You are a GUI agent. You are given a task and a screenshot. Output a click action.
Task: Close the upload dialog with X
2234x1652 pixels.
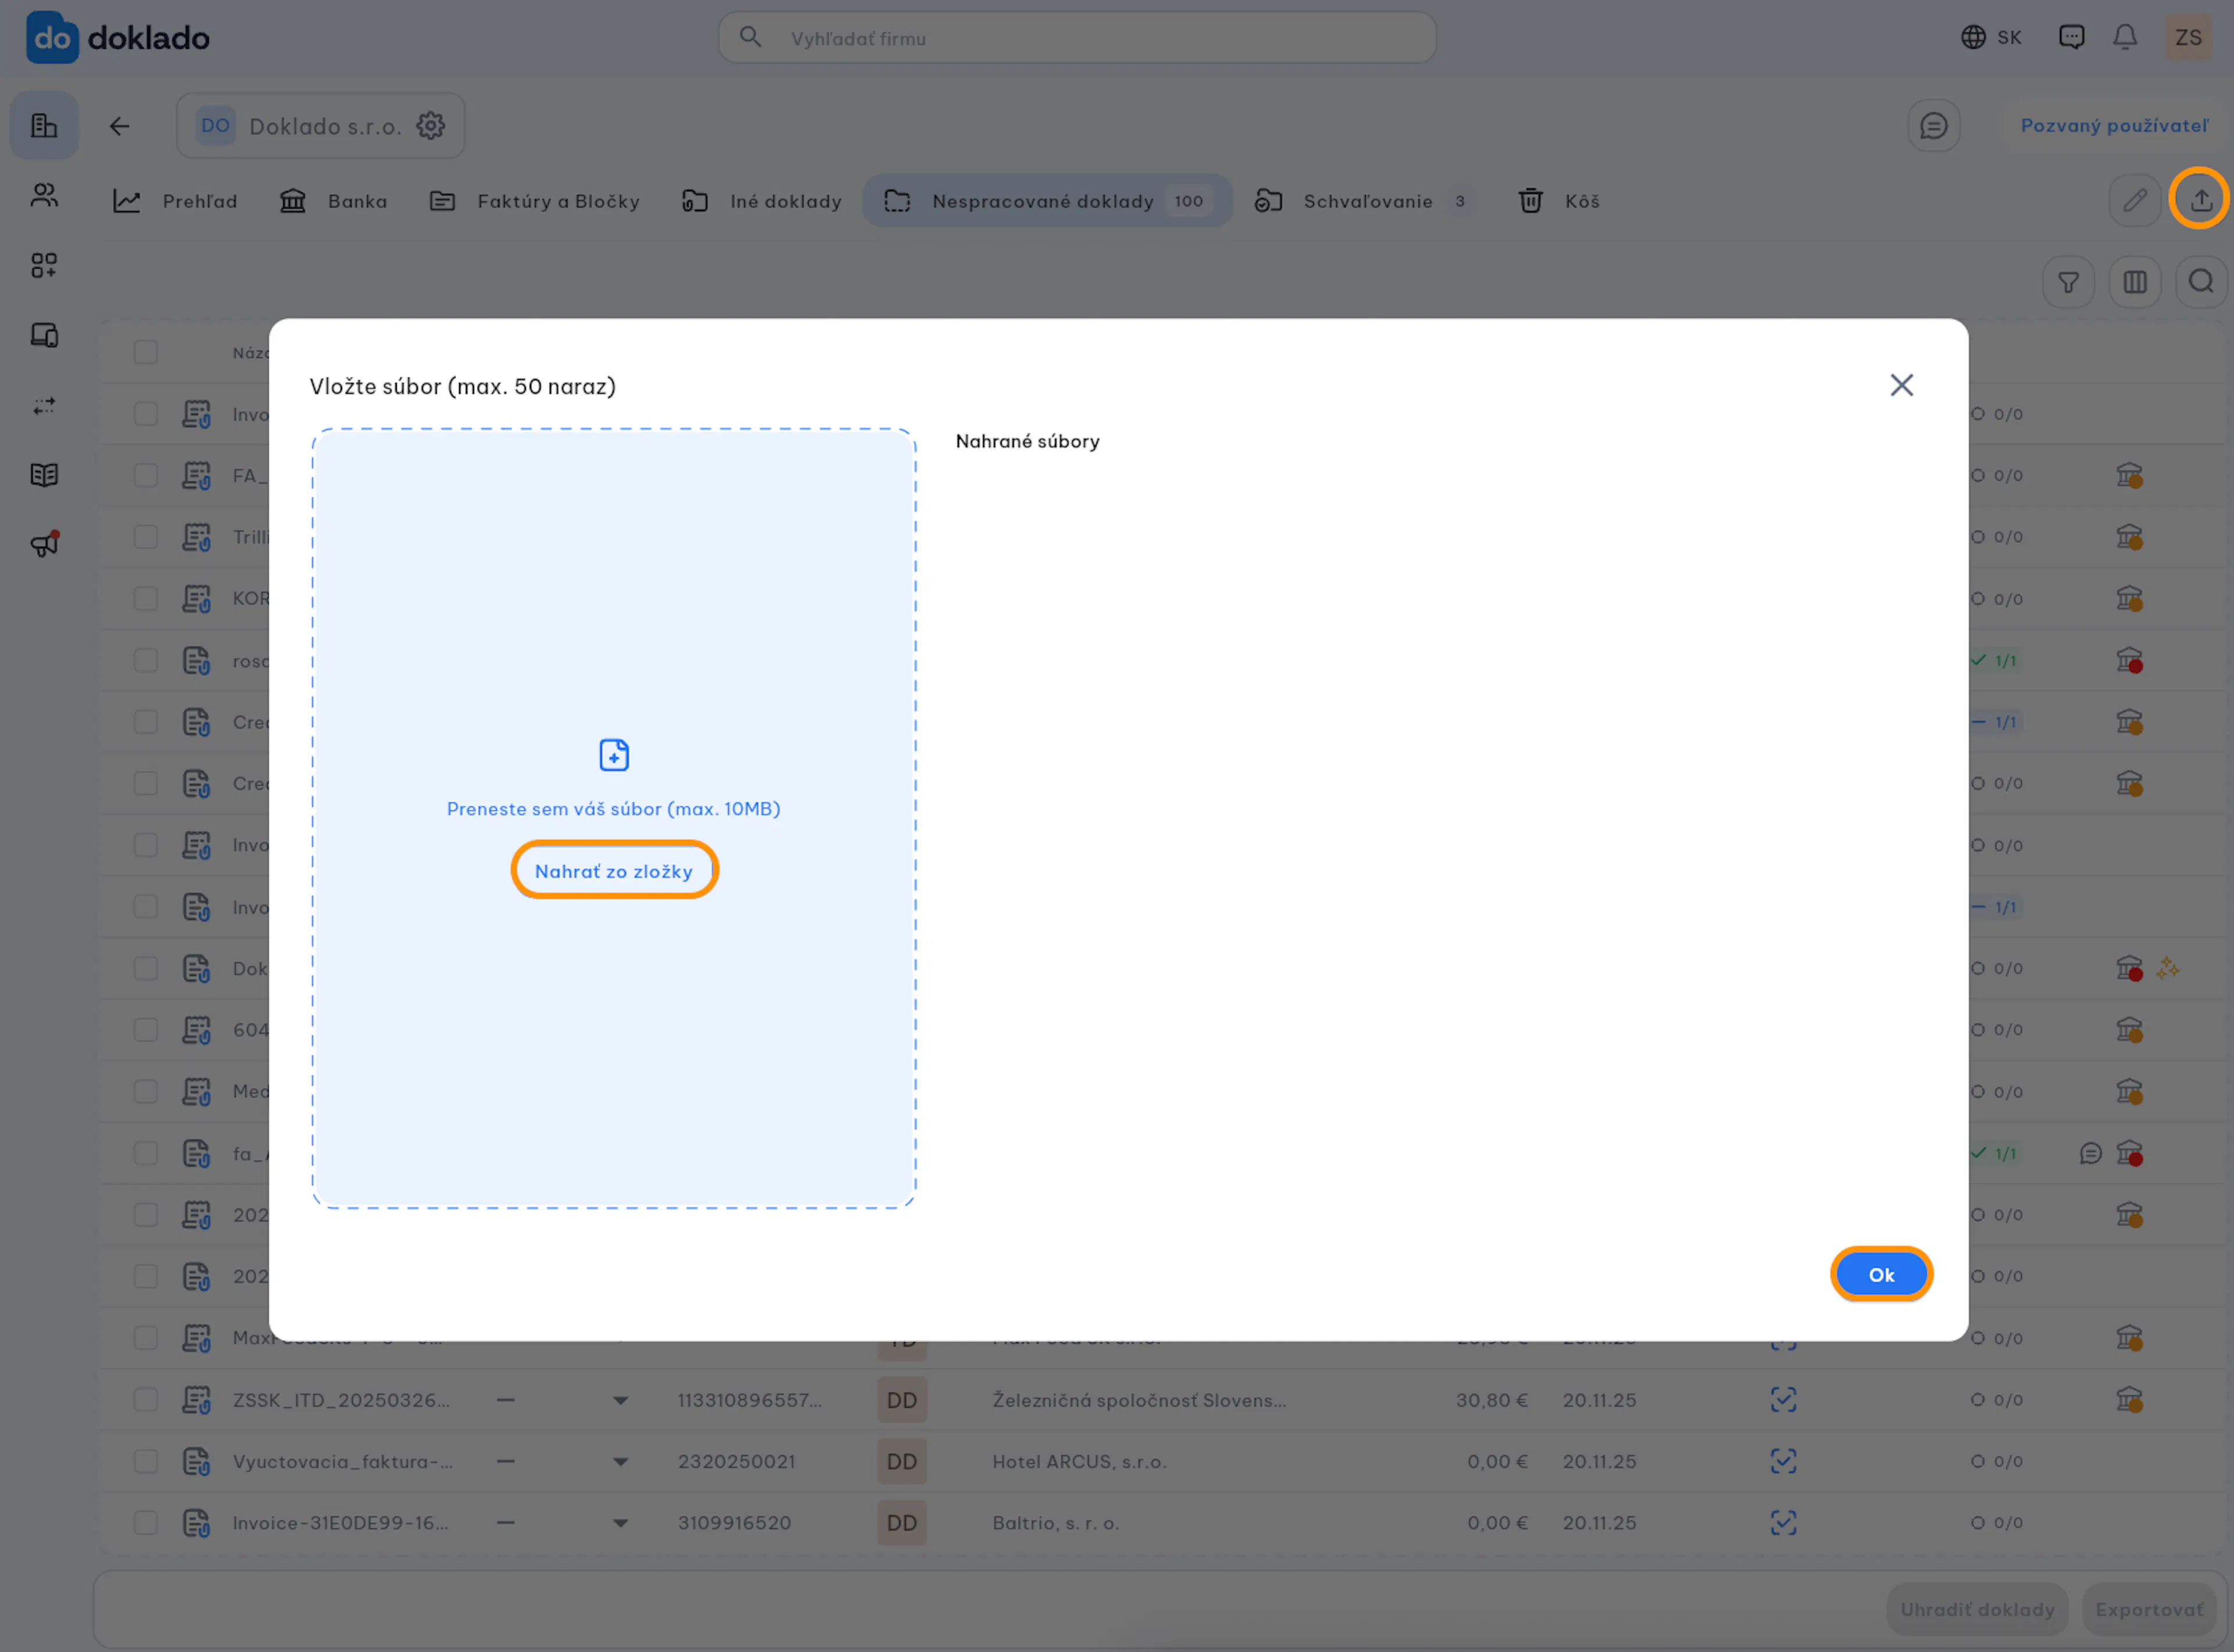(1902, 386)
